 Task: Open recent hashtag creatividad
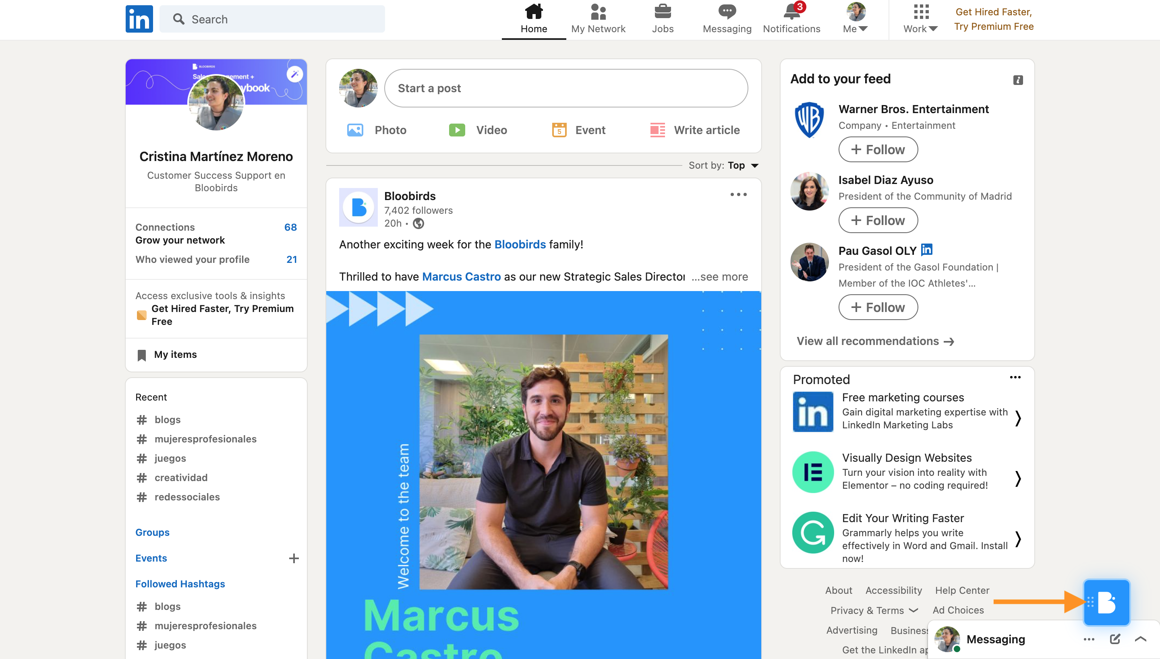coord(172,477)
